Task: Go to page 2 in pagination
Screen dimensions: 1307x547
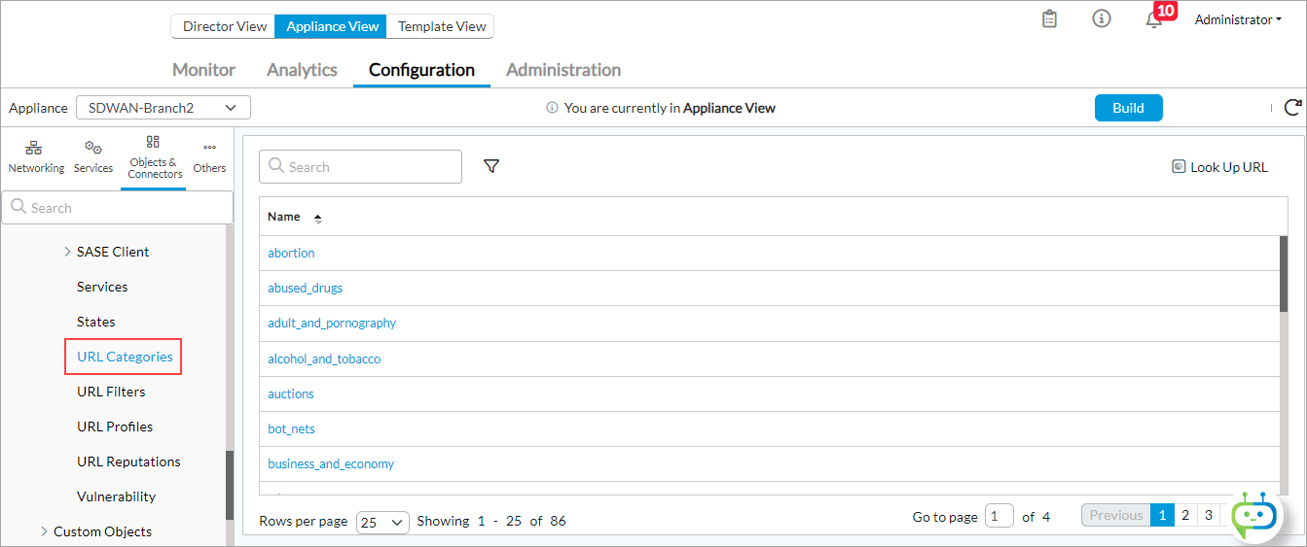Action: [x=1185, y=515]
